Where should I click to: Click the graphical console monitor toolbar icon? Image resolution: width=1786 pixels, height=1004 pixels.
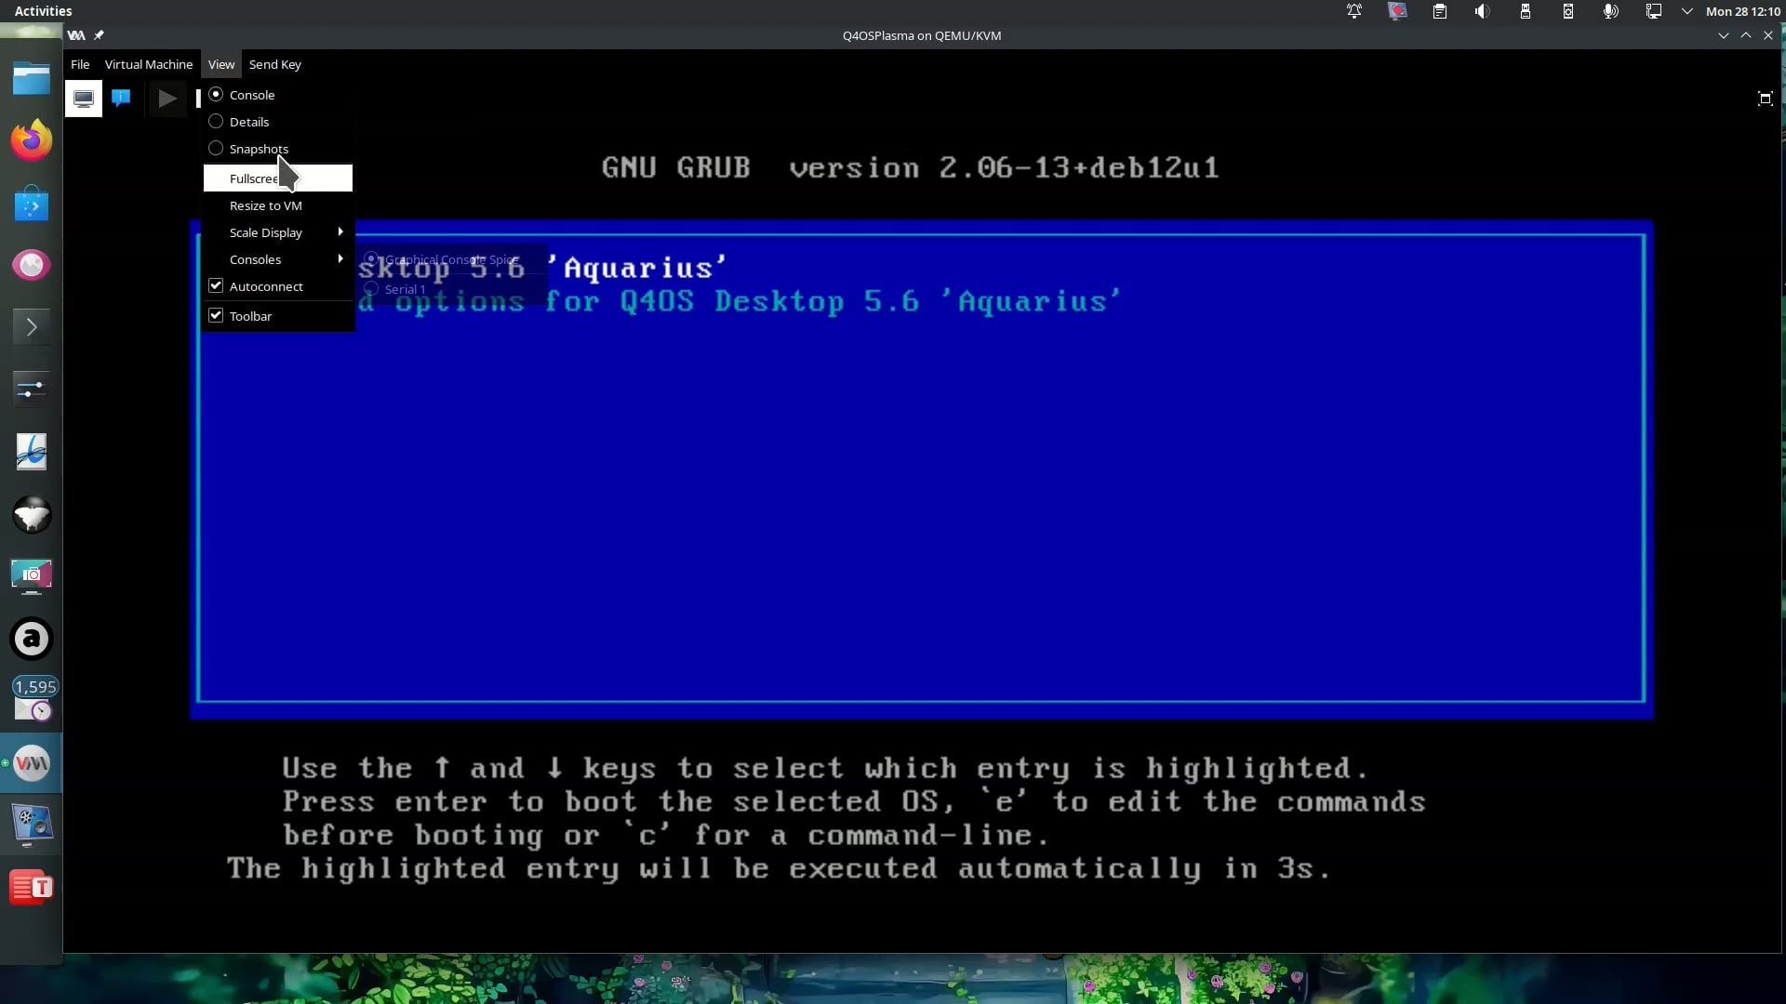(x=84, y=99)
